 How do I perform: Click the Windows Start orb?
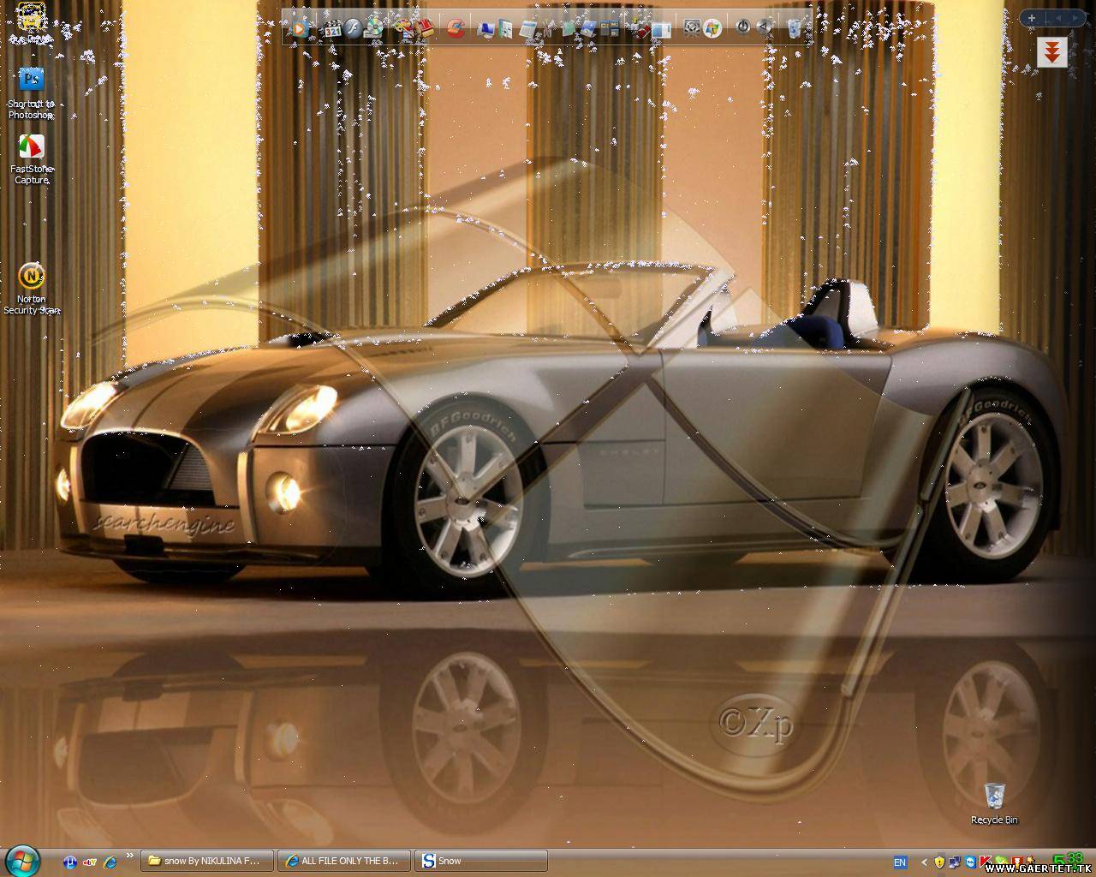click(x=22, y=860)
